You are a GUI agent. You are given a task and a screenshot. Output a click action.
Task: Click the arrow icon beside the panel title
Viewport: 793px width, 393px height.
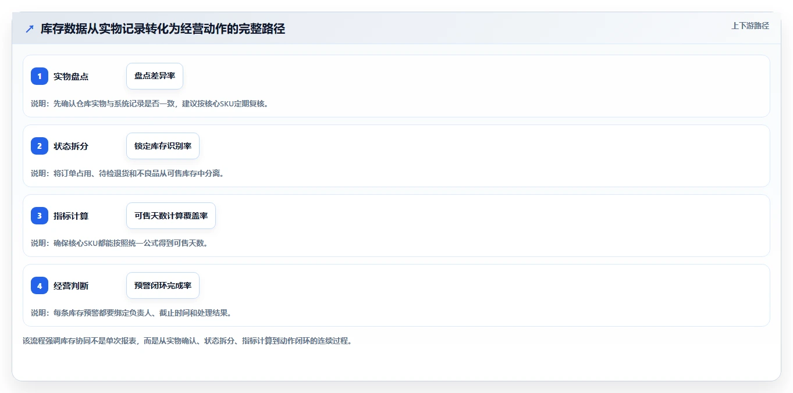30,29
